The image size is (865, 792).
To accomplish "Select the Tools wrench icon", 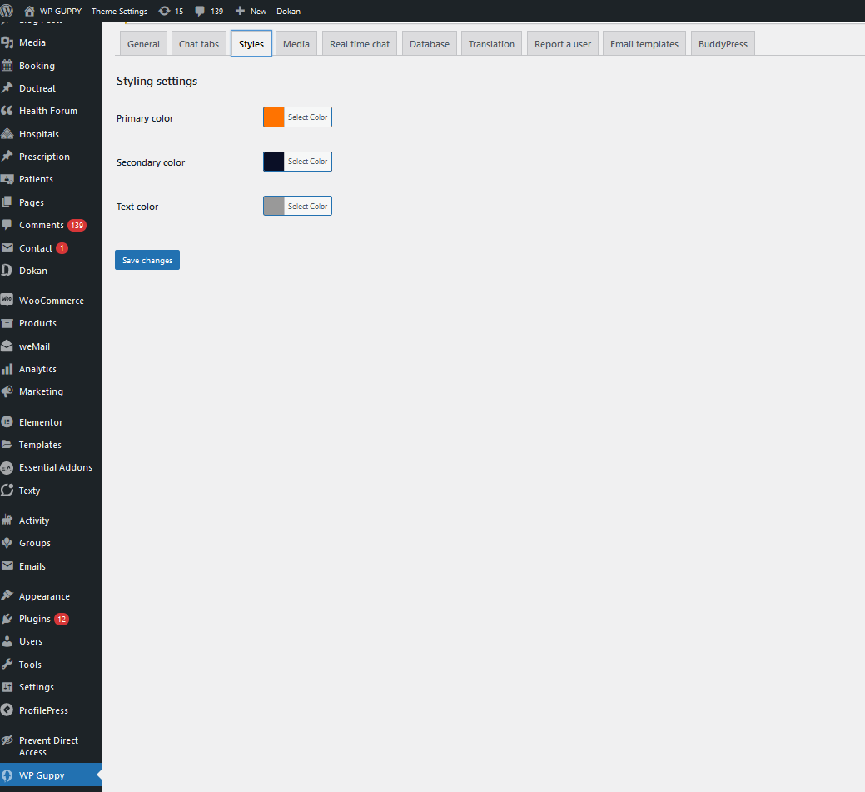I will (x=7, y=665).
